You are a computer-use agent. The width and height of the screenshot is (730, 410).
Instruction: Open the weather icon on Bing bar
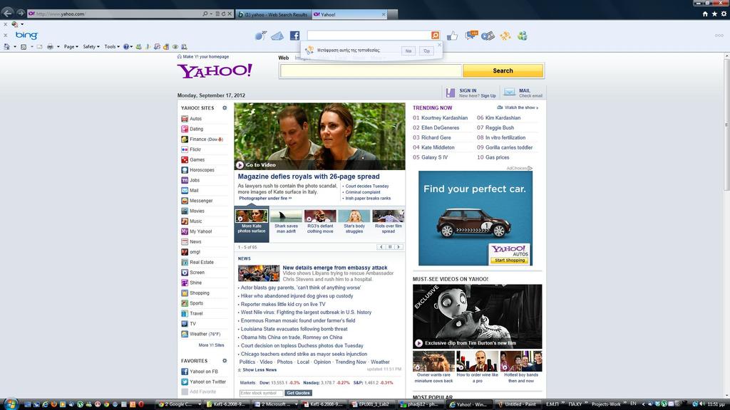coord(260,36)
